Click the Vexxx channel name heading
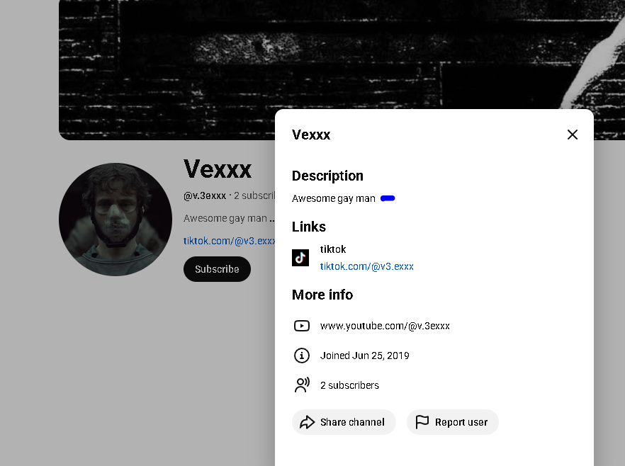Image resolution: width=625 pixels, height=466 pixels. pos(218,169)
